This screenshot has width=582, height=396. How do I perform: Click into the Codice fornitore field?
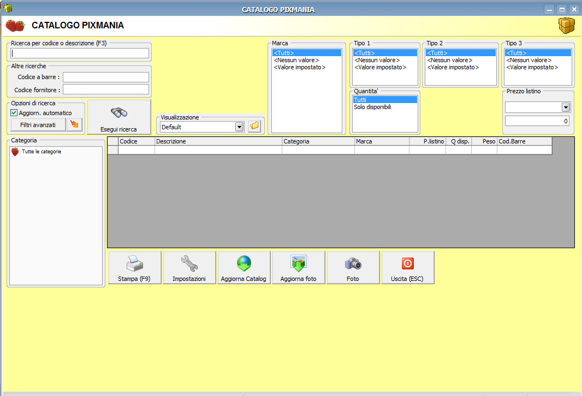[x=106, y=89]
